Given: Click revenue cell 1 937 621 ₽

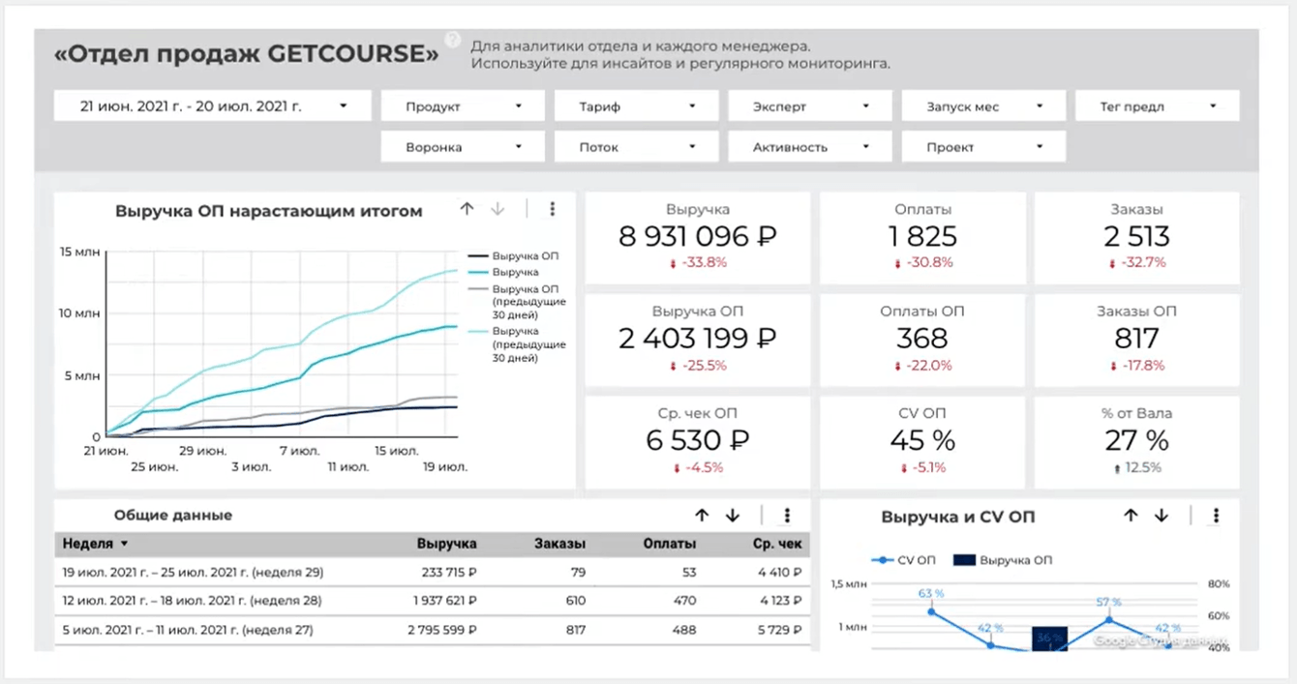Looking at the screenshot, I should tap(445, 601).
